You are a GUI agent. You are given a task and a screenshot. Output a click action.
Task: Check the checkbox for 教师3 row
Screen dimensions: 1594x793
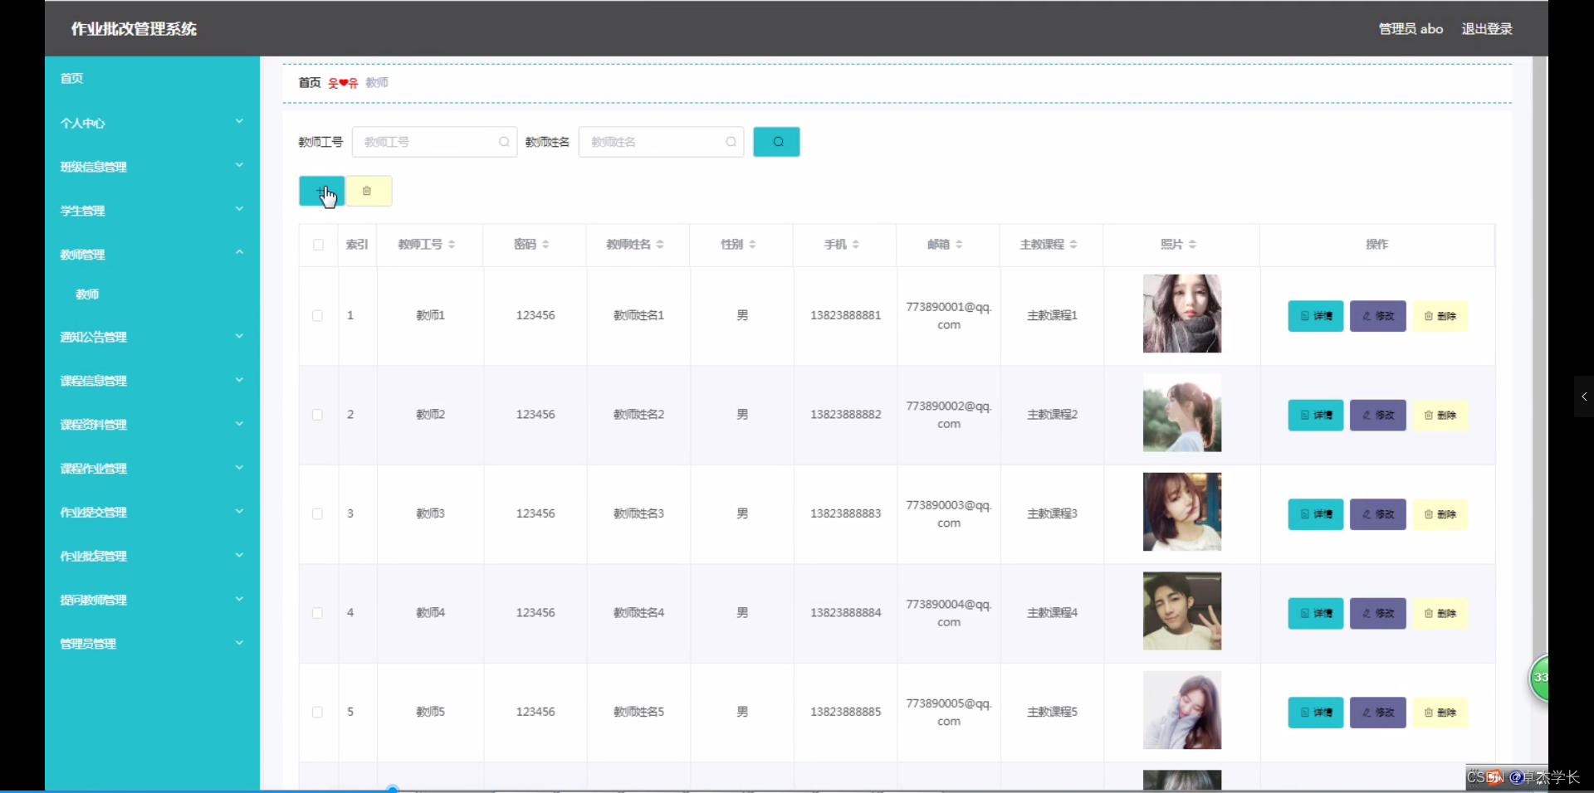317,514
